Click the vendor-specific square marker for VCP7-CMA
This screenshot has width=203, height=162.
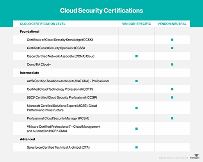[x=137, y=129]
